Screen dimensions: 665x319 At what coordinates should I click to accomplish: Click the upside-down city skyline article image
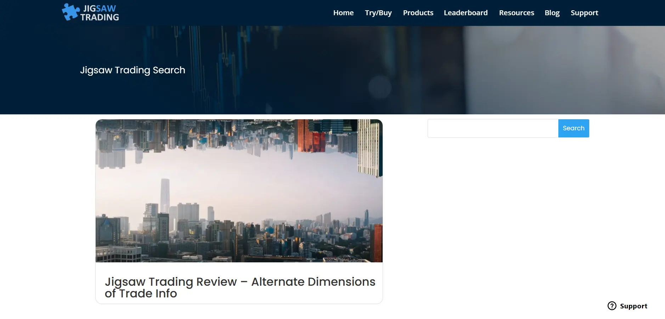(239, 190)
